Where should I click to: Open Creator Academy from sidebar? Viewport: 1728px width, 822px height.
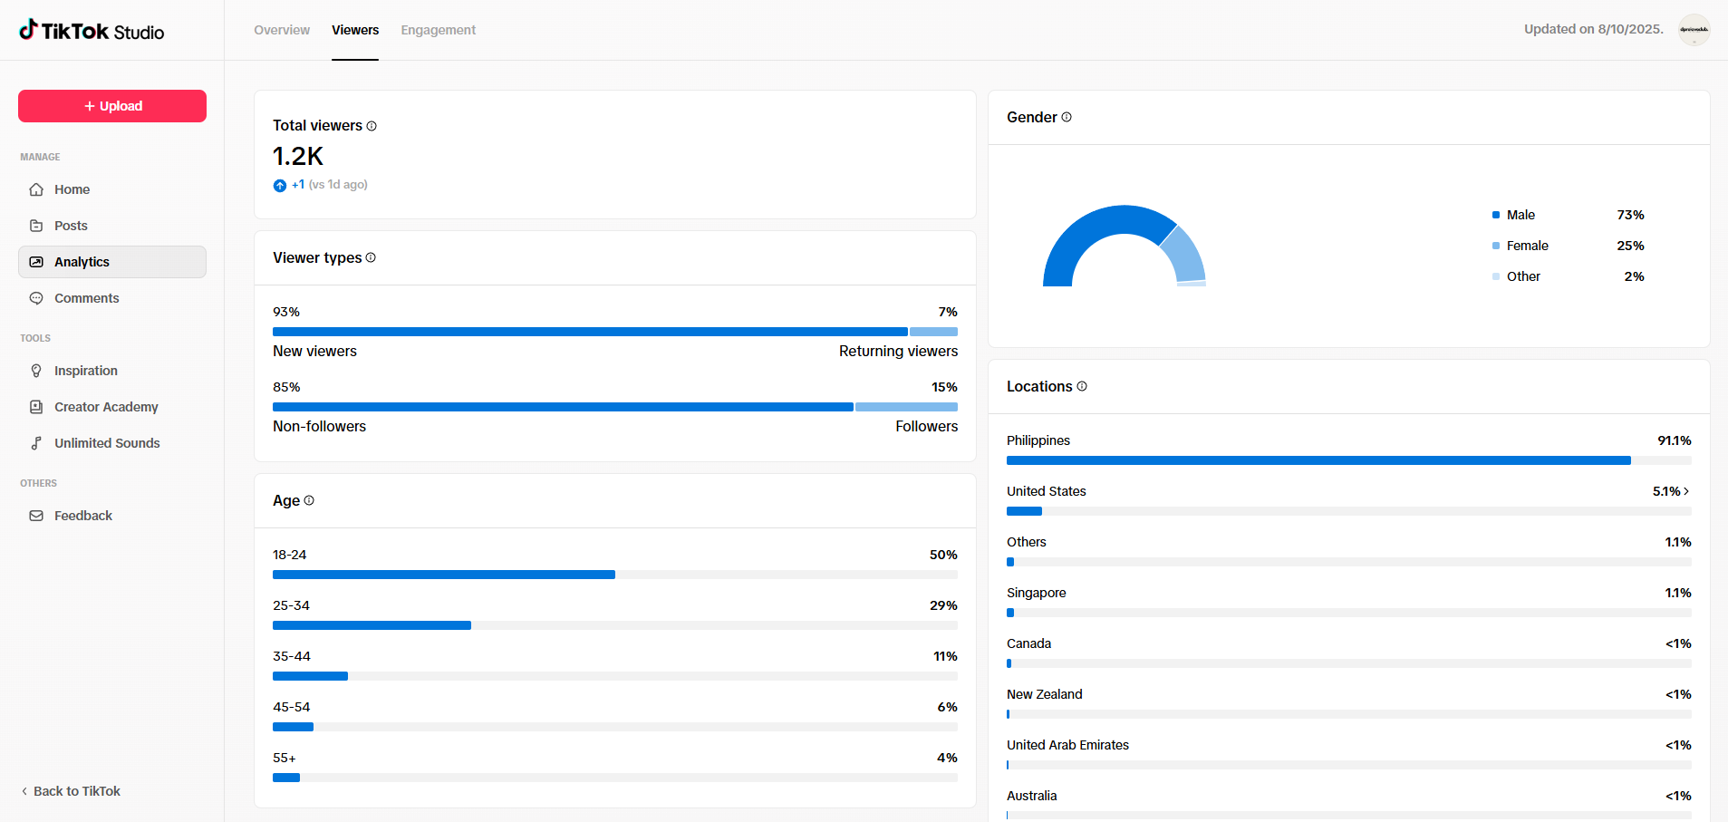point(106,407)
